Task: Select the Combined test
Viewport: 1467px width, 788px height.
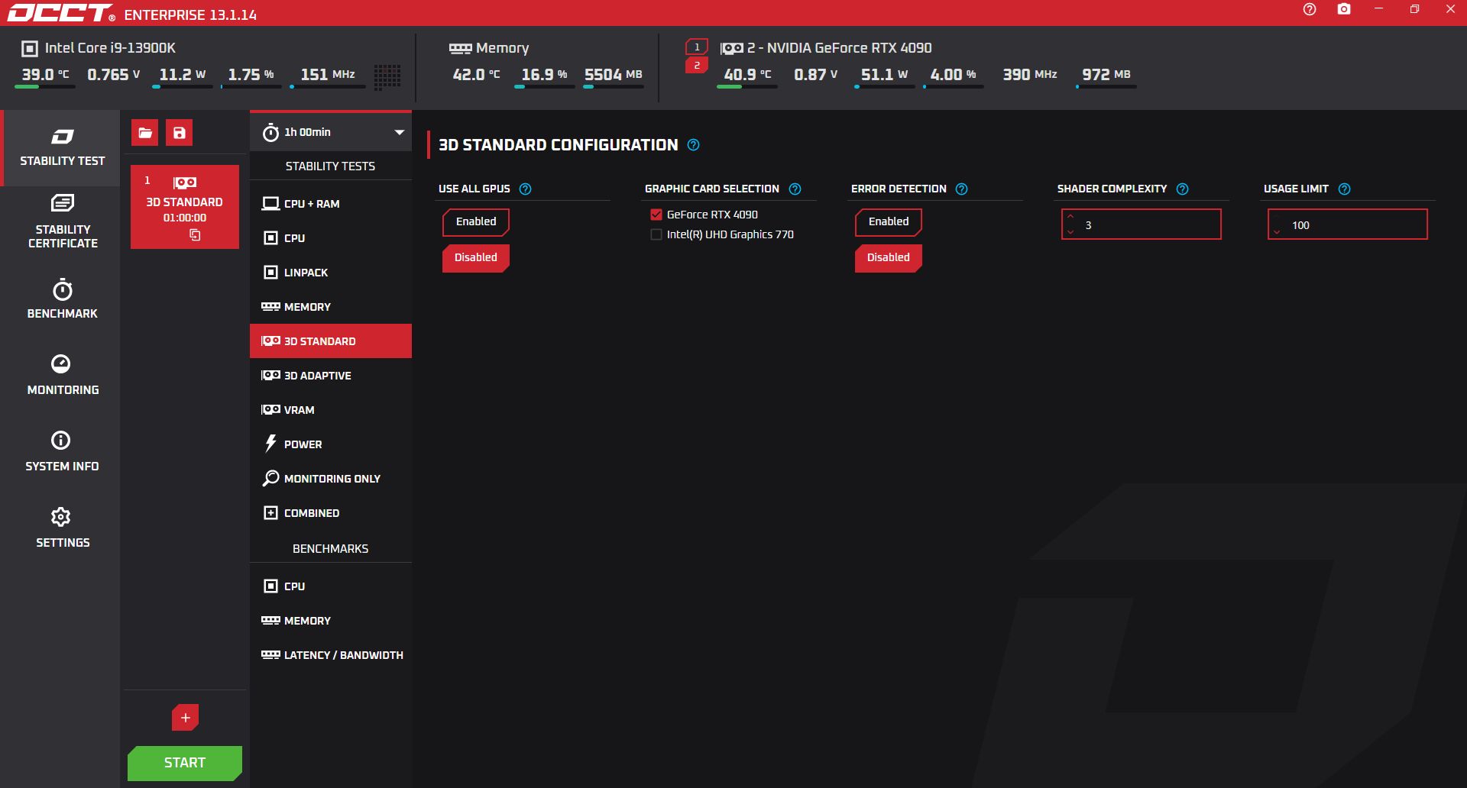Action: [x=331, y=513]
